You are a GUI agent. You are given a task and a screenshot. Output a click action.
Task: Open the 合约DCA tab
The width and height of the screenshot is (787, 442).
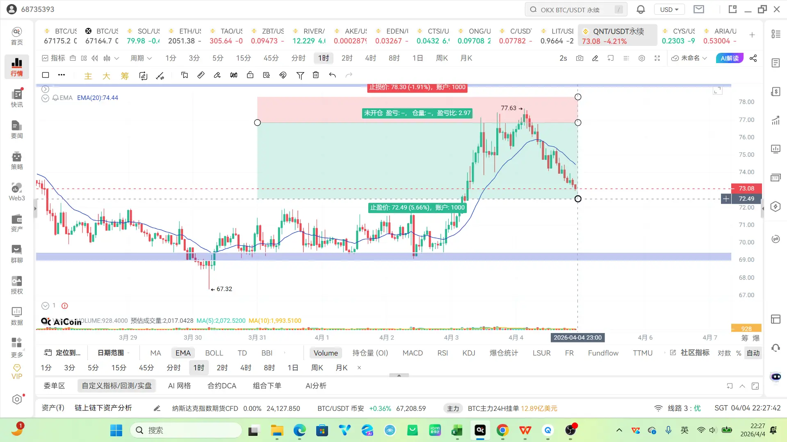(x=222, y=386)
